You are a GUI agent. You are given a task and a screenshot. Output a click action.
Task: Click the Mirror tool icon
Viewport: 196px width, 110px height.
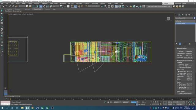point(102,6)
